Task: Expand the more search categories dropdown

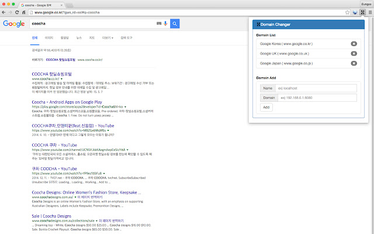Action: click(108, 37)
